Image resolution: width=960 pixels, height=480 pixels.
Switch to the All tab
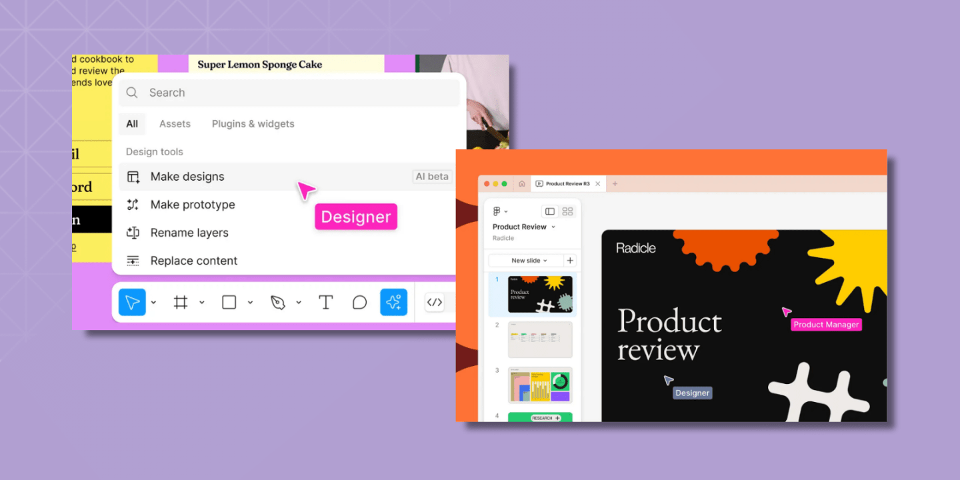coord(132,124)
